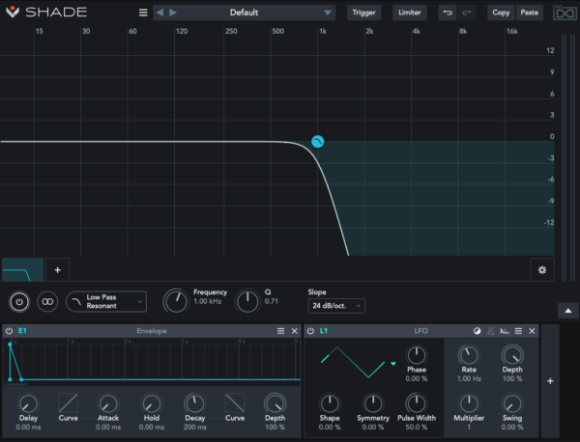The image size is (580, 442).
Task: Click the Trigger button
Action: 363,13
